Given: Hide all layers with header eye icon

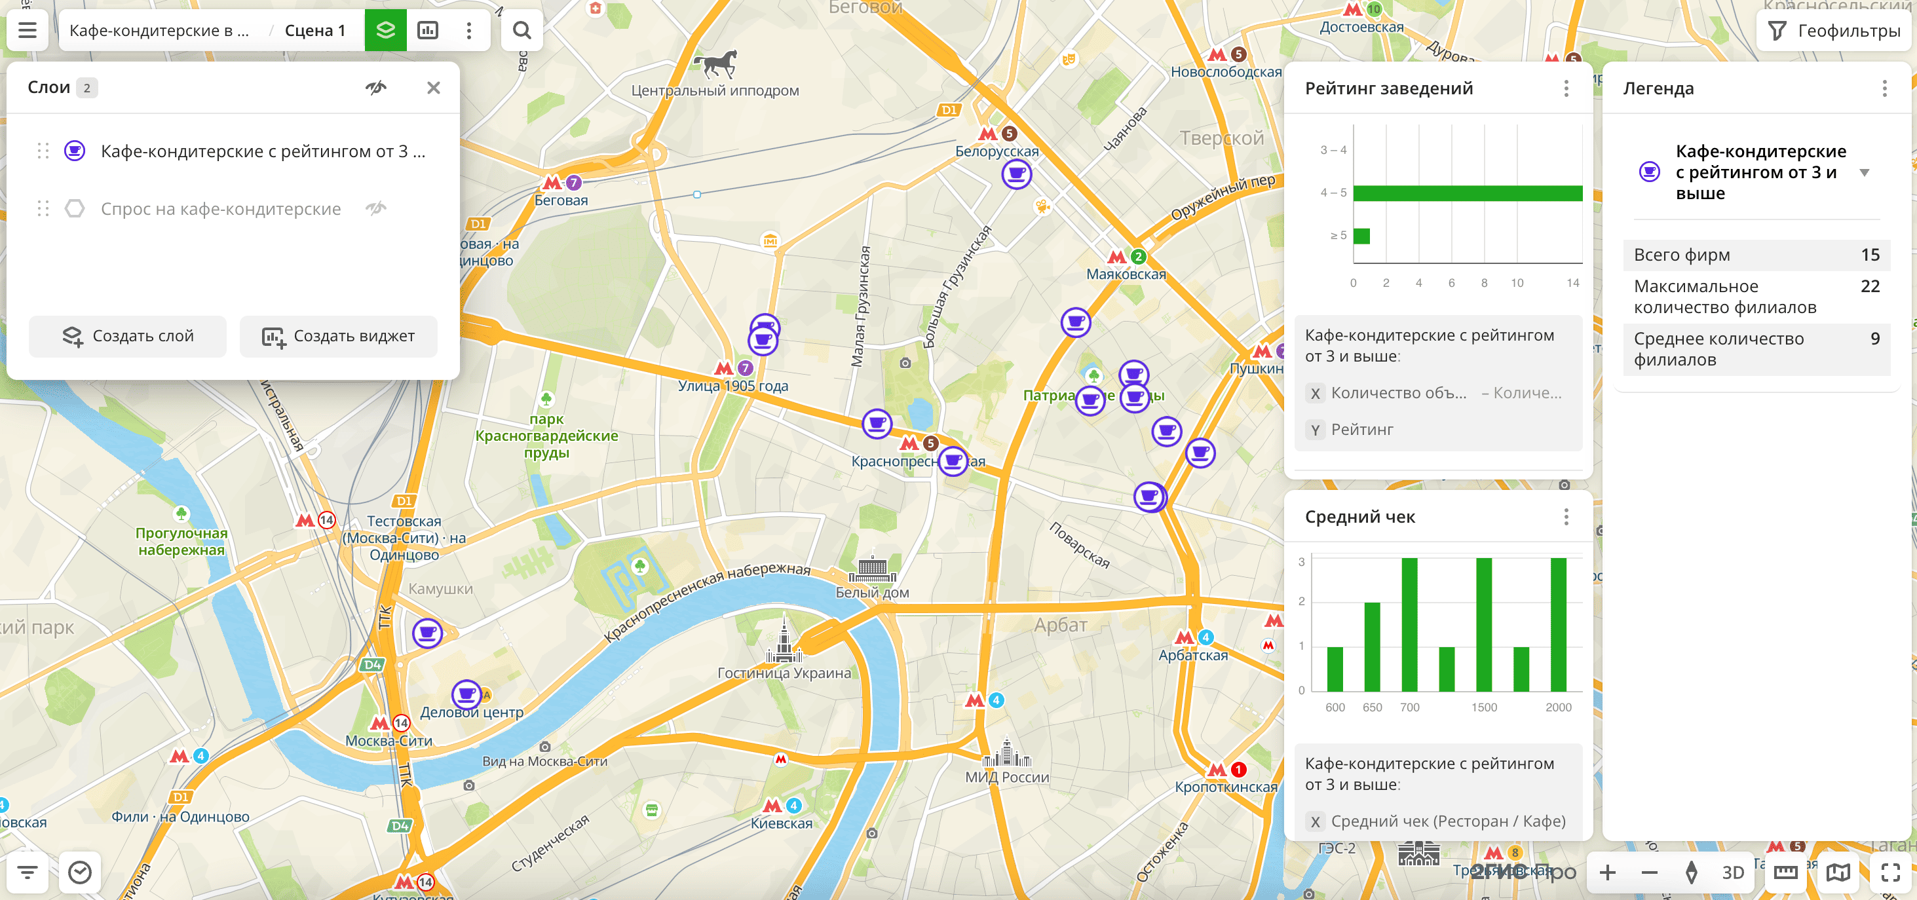Looking at the screenshot, I should point(376,88).
